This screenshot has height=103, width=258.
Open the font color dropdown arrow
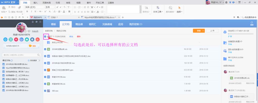(x=66, y=12)
